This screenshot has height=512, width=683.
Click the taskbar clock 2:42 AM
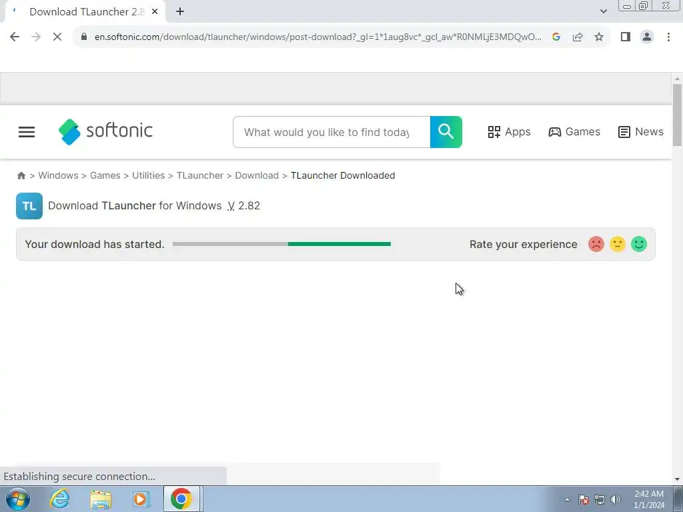click(649, 499)
